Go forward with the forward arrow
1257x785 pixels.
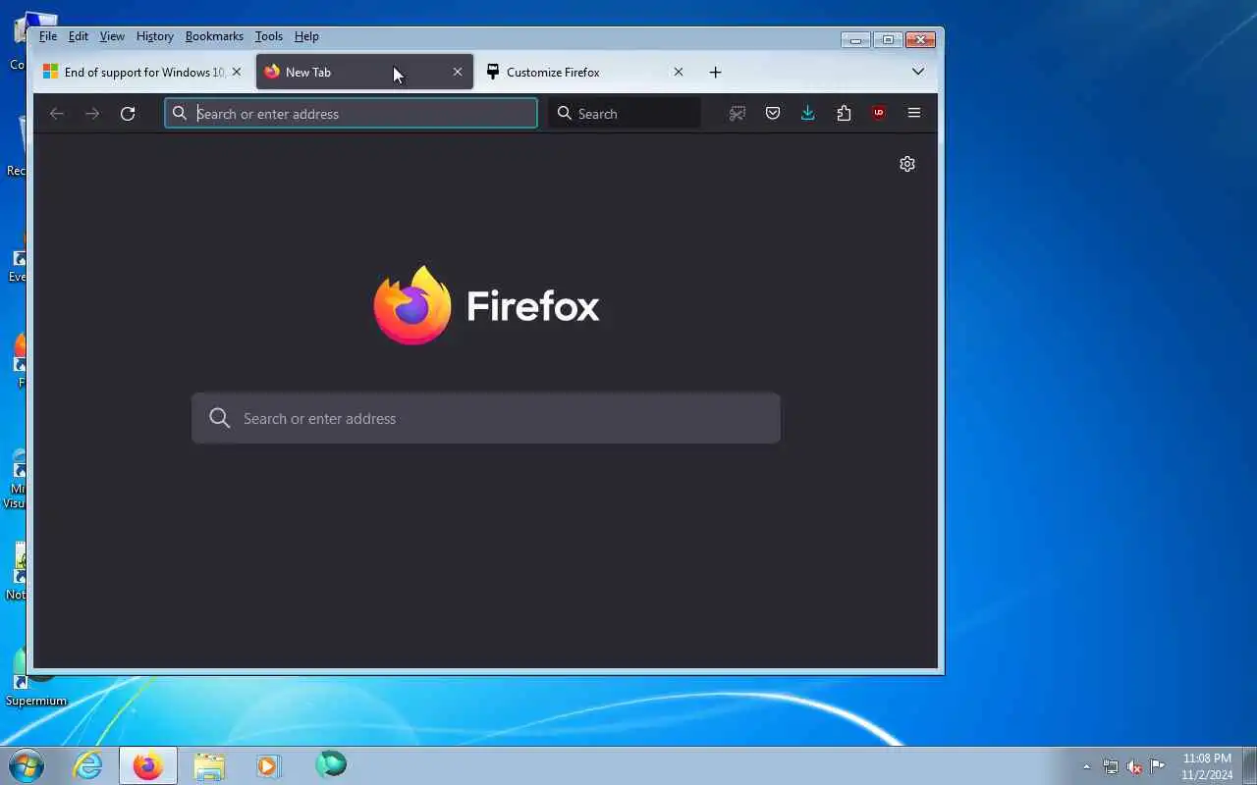point(92,114)
